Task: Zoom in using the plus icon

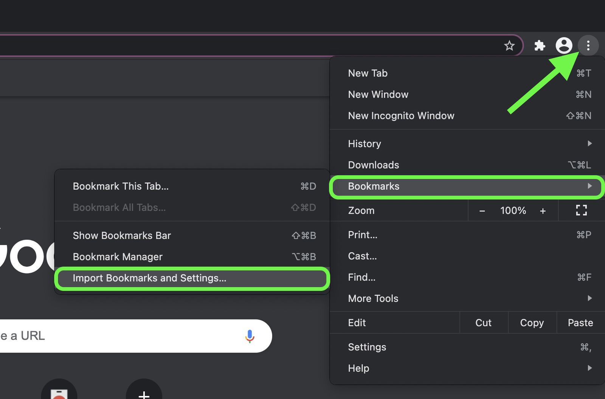Action: click(543, 211)
